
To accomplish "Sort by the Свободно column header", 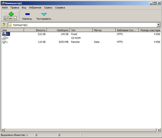I will tap(59, 30).
